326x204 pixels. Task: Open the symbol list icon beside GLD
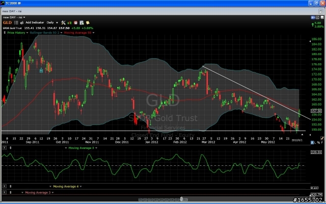(x=16, y=22)
